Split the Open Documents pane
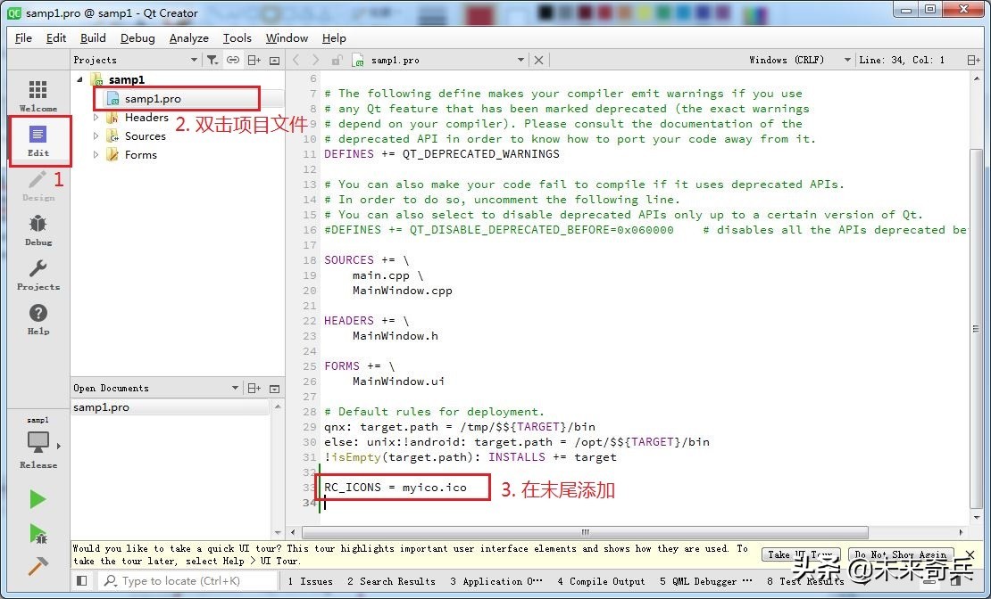The image size is (991, 599). pos(254,388)
